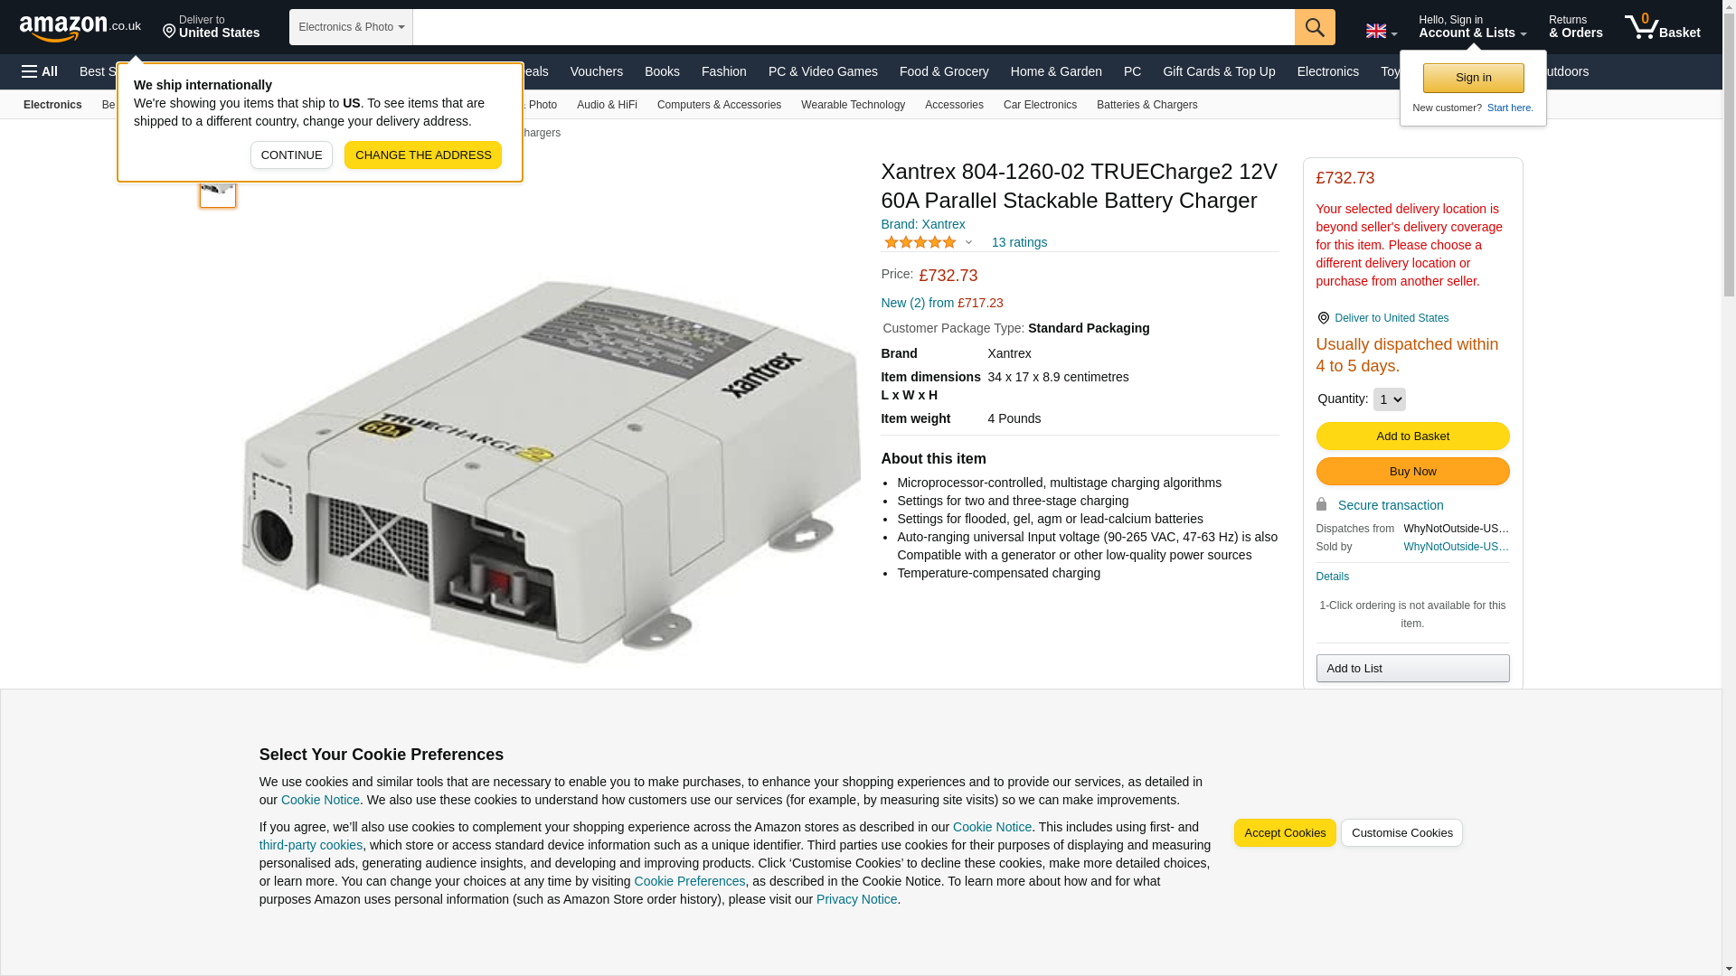This screenshot has width=1736, height=976.
Task: Open the Car Electronics subcategory tab
Action: pos(1040,105)
